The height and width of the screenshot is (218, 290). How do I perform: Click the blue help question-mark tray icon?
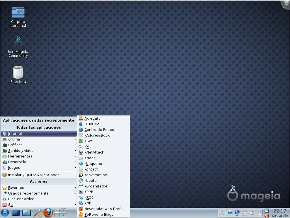(x=230, y=213)
